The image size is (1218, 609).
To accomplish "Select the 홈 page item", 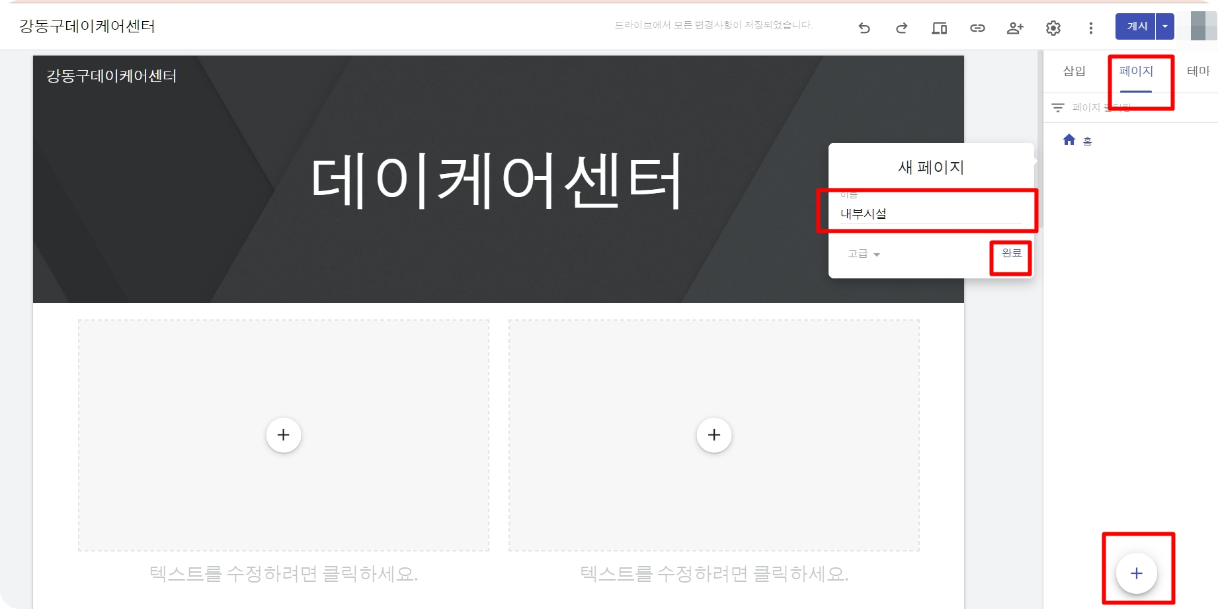I will 1077,140.
